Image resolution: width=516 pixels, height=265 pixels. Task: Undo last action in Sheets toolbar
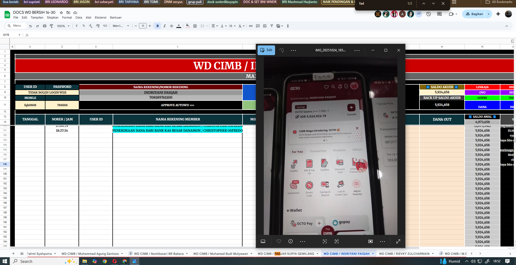(31, 26)
